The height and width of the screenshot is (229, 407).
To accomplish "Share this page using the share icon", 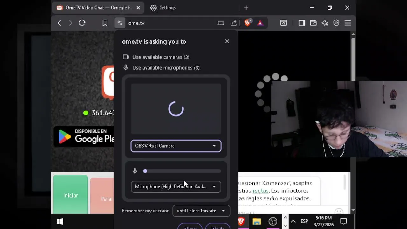I will pos(233,23).
